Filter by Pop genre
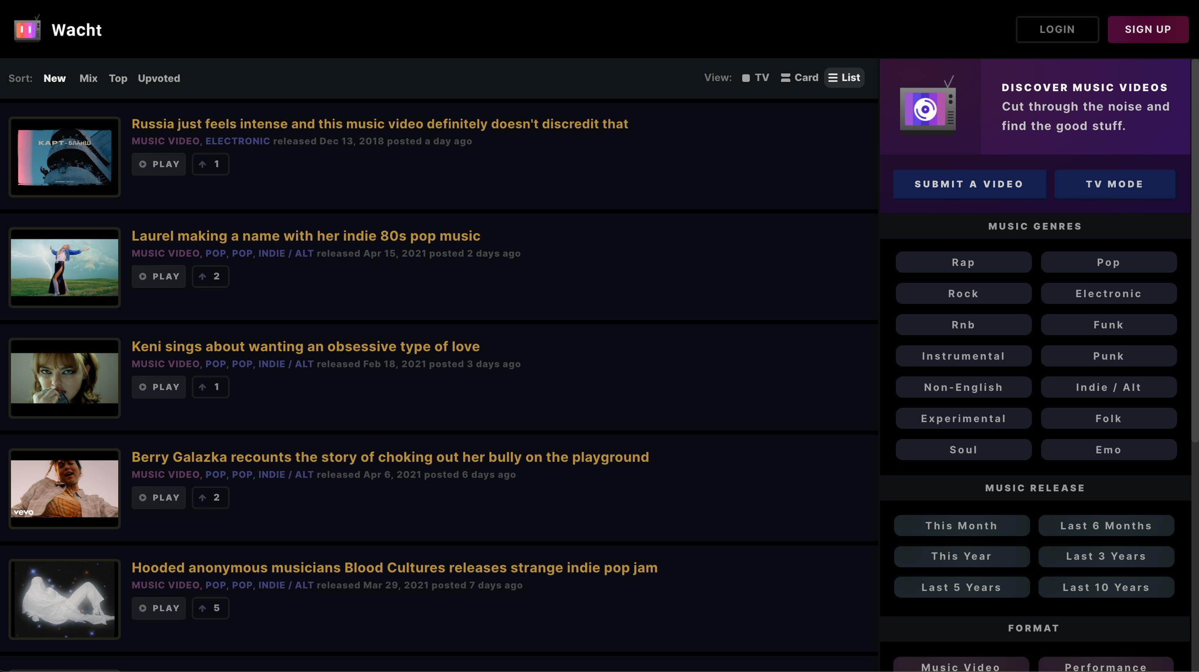The image size is (1199, 672). [1109, 263]
